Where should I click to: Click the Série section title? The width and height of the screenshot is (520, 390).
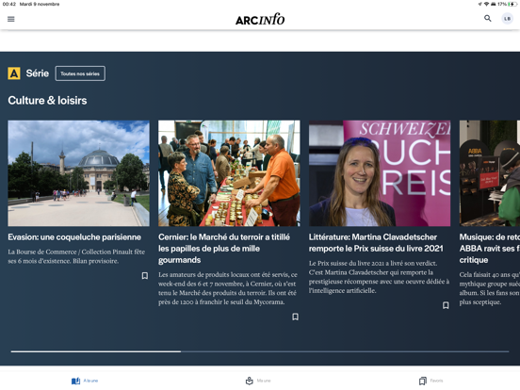click(x=37, y=73)
